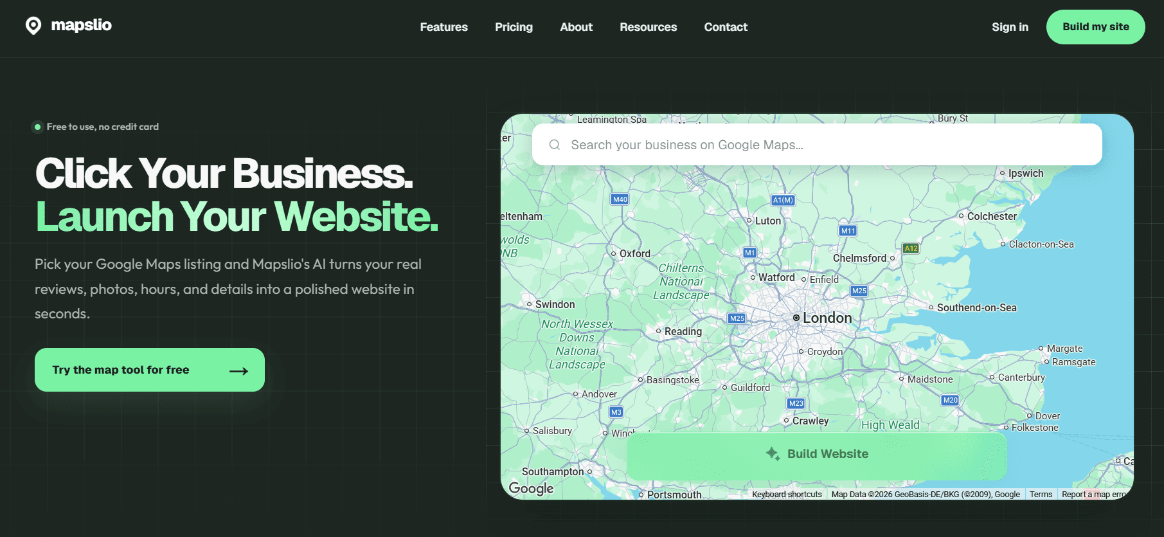Screen dimensions: 1164x537
Task: Open the Contact page
Action: (x=726, y=27)
